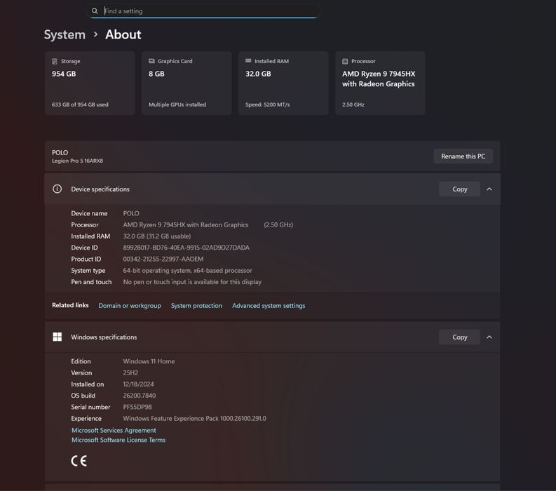Collapse the Windows specifications section
556x491 pixels.
(x=489, y=337)
